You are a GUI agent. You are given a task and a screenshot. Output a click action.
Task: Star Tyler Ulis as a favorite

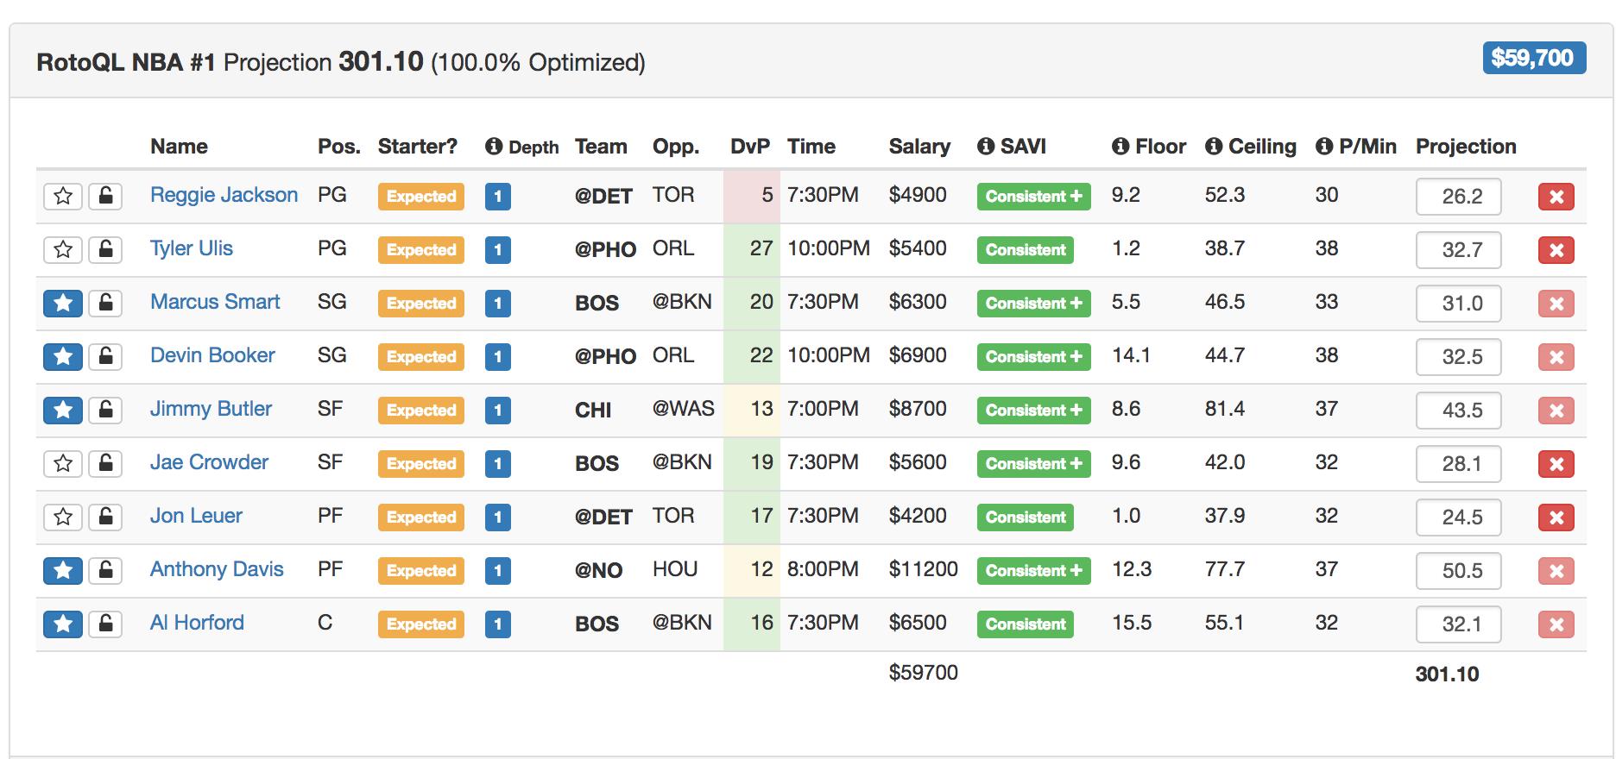click(x=63, y=249)
